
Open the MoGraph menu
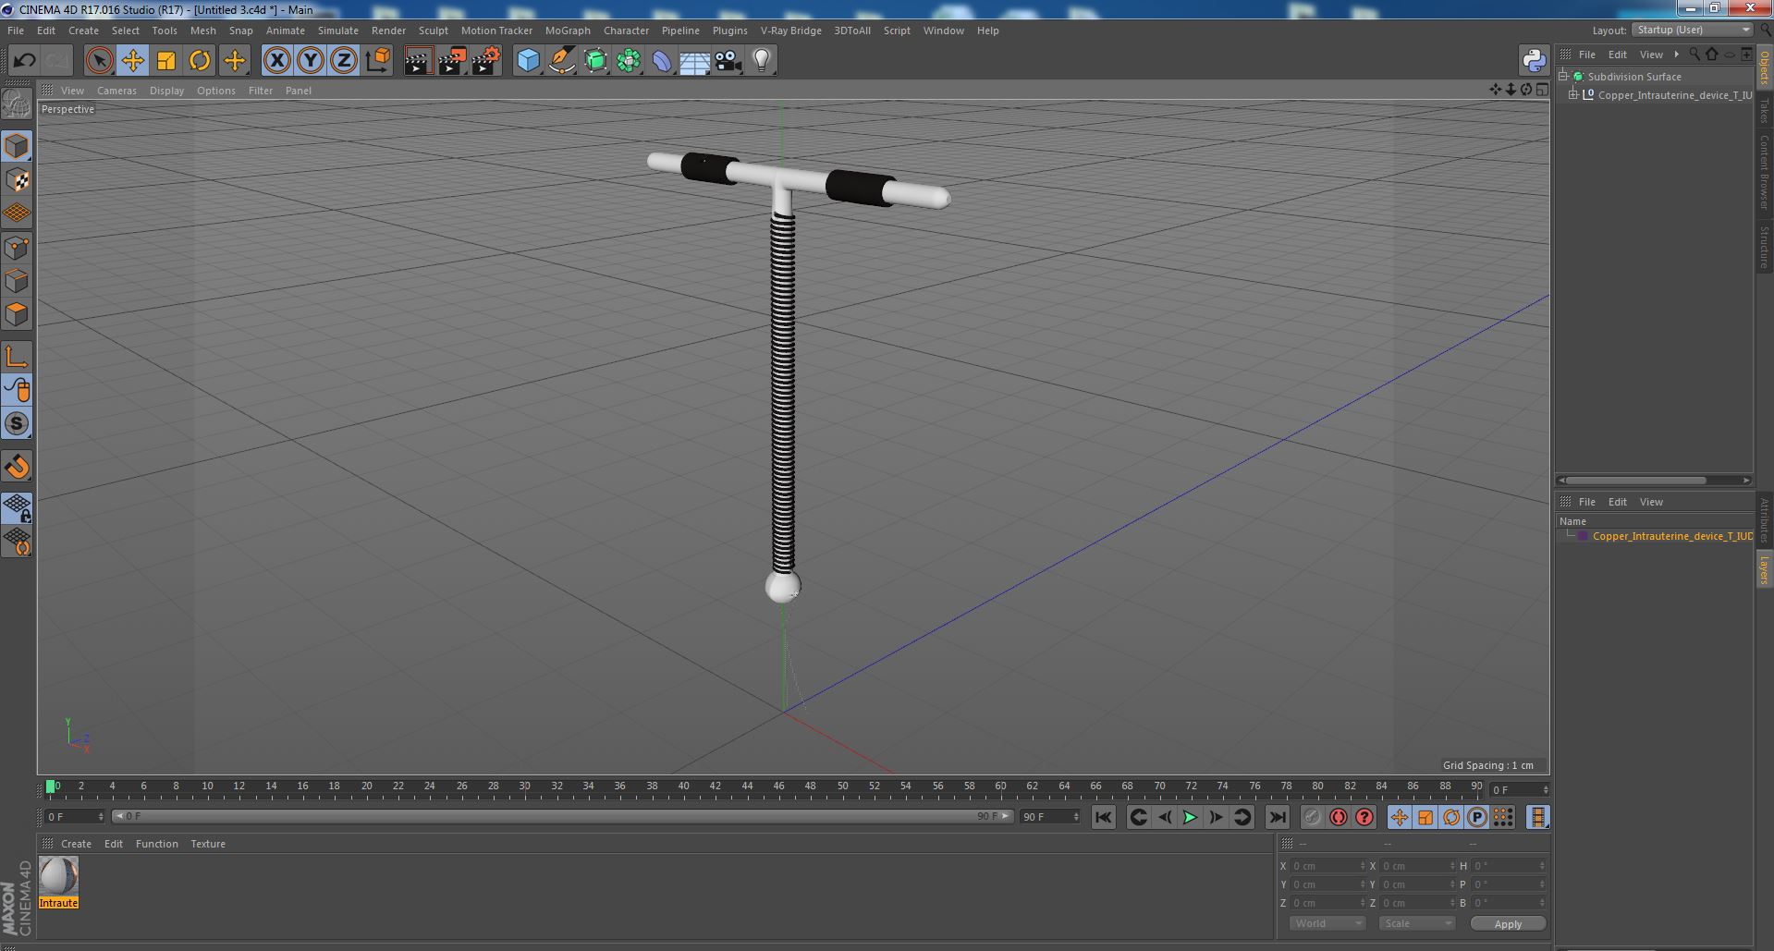pyautogui.click(x=568, y=30)
